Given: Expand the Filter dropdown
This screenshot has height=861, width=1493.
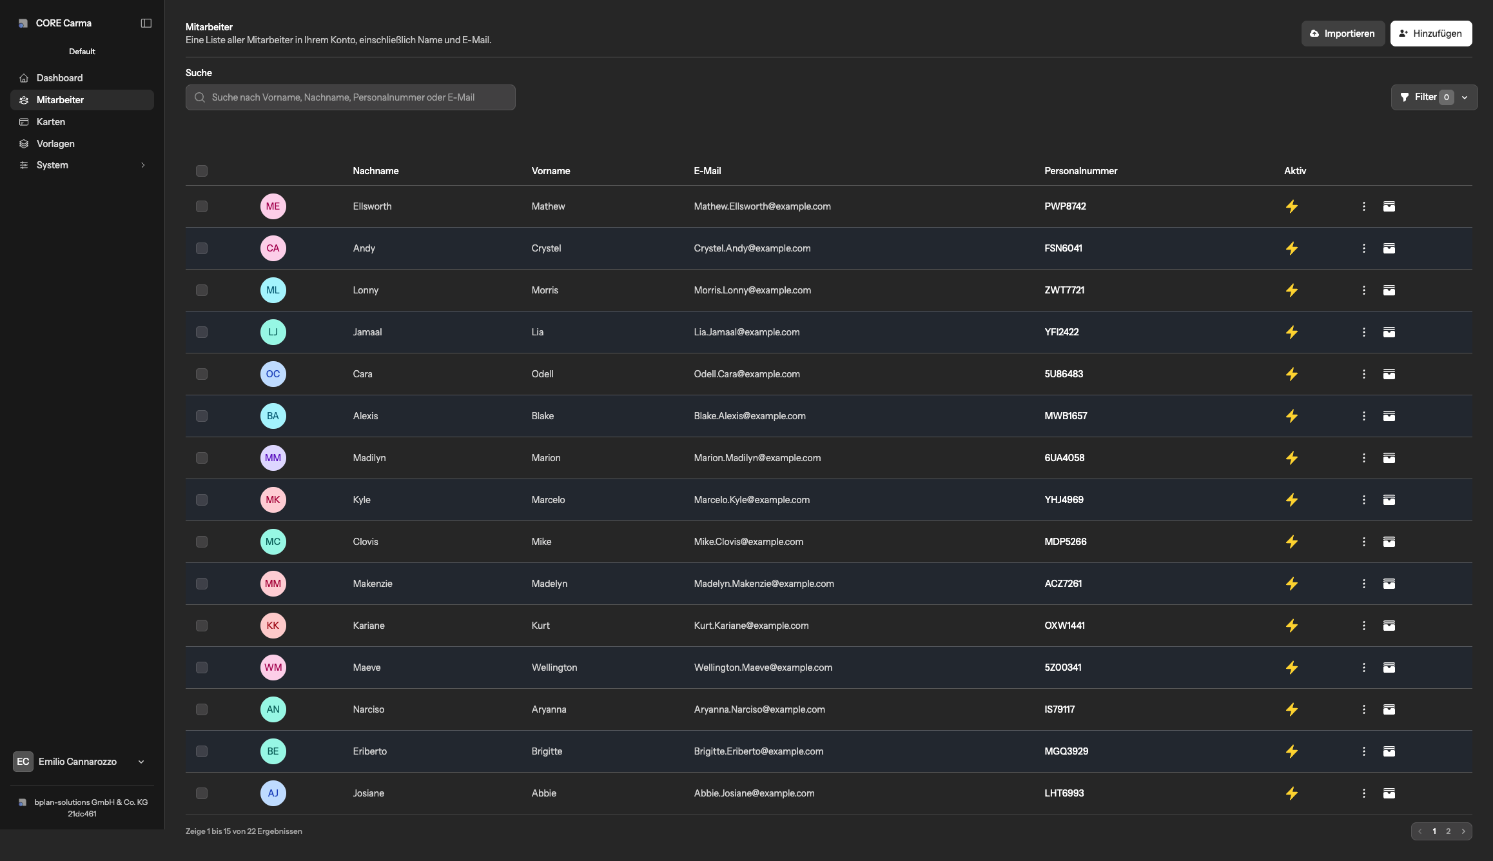Looking at the screenshot, I should [1465, 97].
